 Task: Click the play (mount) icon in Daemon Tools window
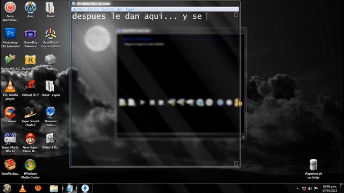click(x=142, y=102)
